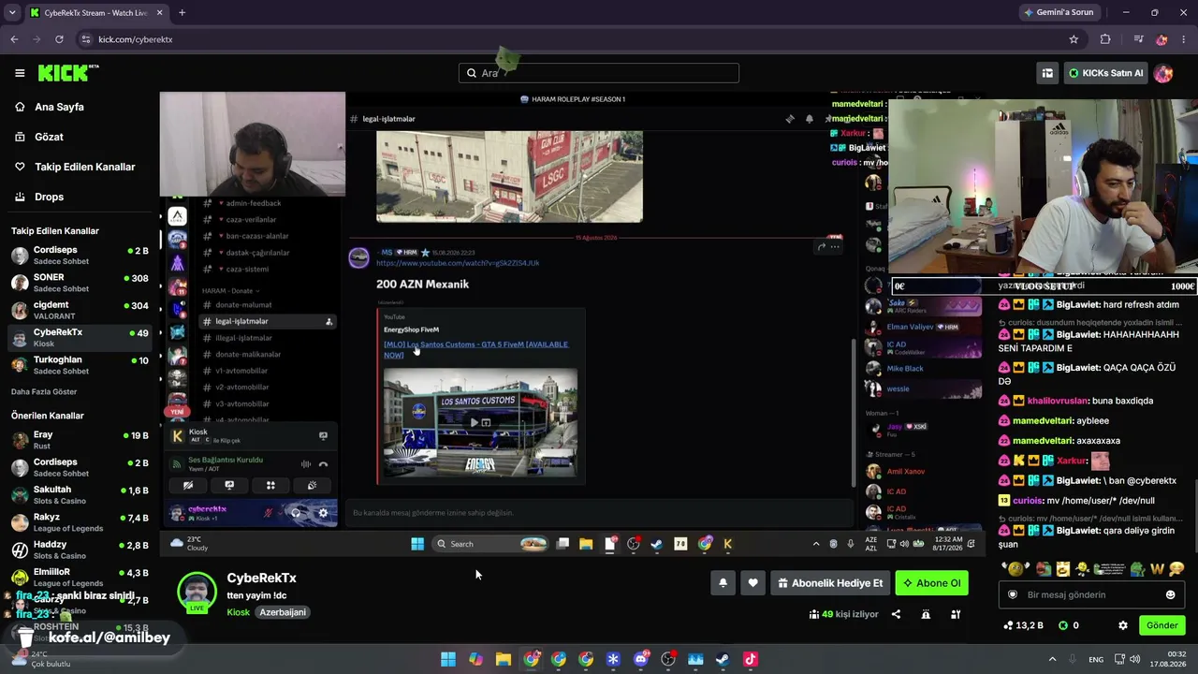Expand Daha Fazla Göster in followed channels

click(44, 391)
